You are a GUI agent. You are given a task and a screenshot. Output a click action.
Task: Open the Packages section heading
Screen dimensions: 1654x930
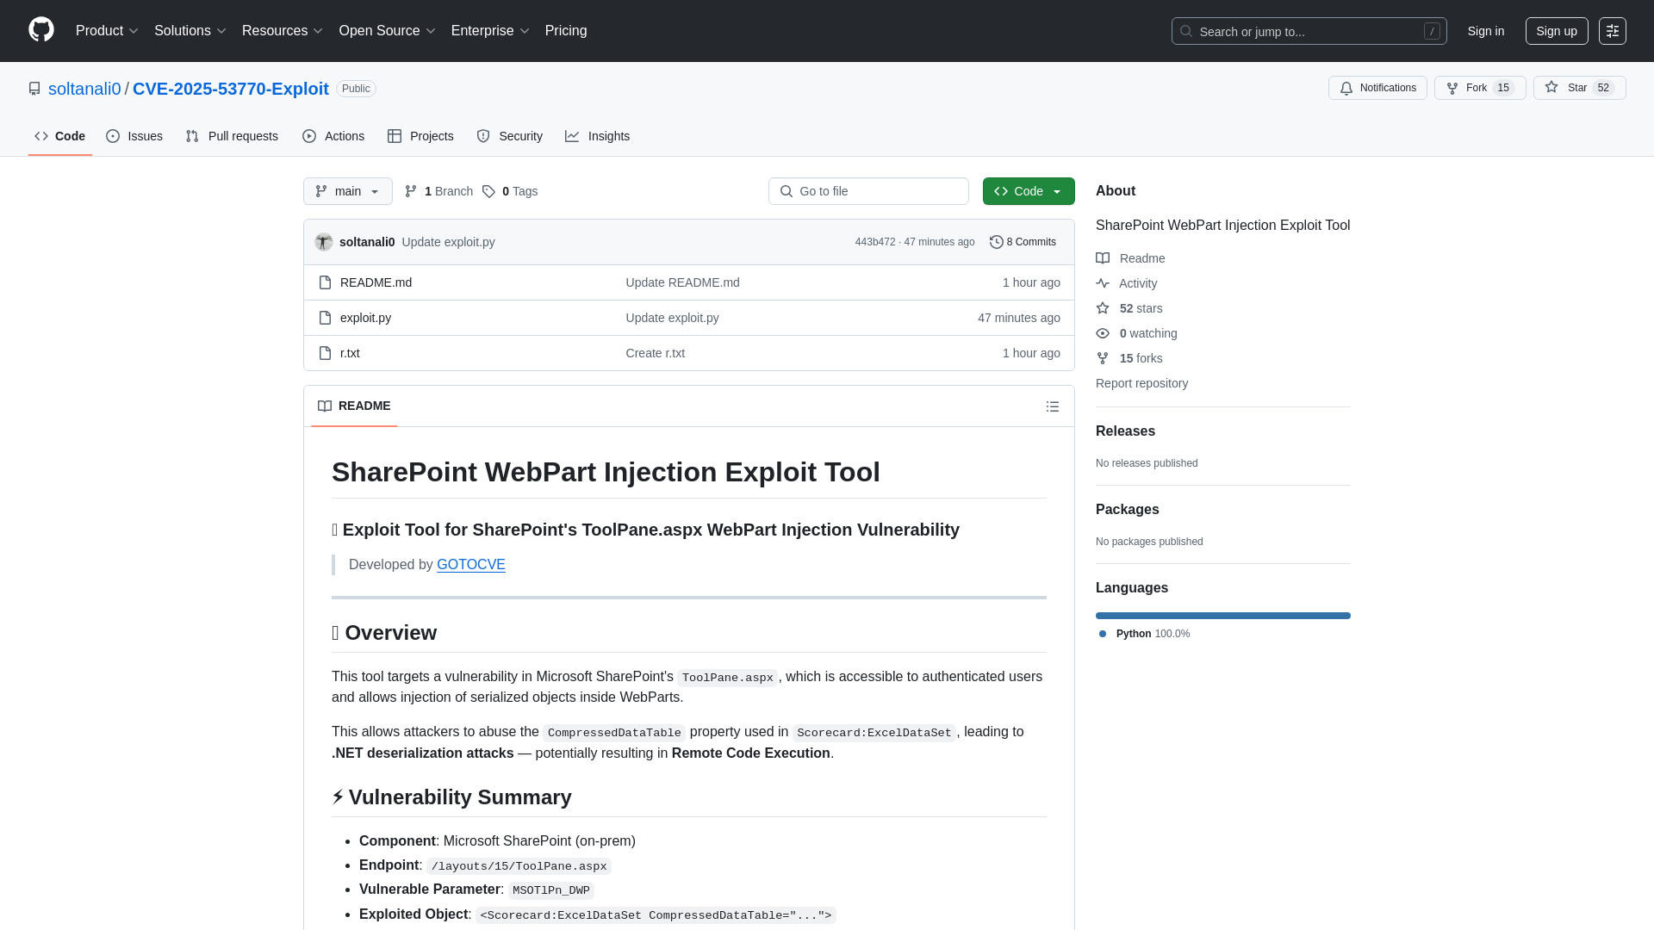click(x=1128, y=510)
